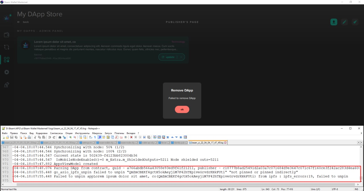Open the Beam wallet sidebar icon
The height and width of the screenshot is (191, 364).
[7, 35]
